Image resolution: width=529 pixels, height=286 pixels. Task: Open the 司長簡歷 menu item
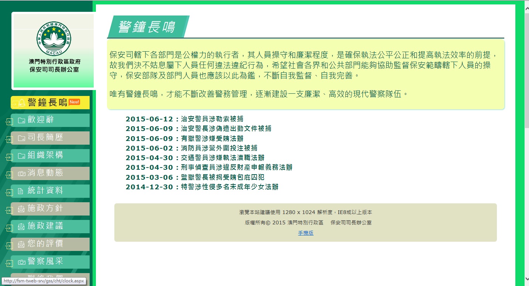[x=45, y=138]
